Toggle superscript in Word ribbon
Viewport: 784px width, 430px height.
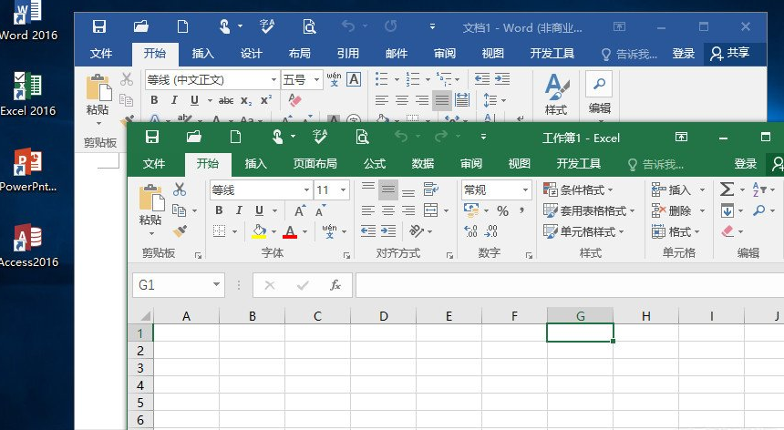[266, 100]
